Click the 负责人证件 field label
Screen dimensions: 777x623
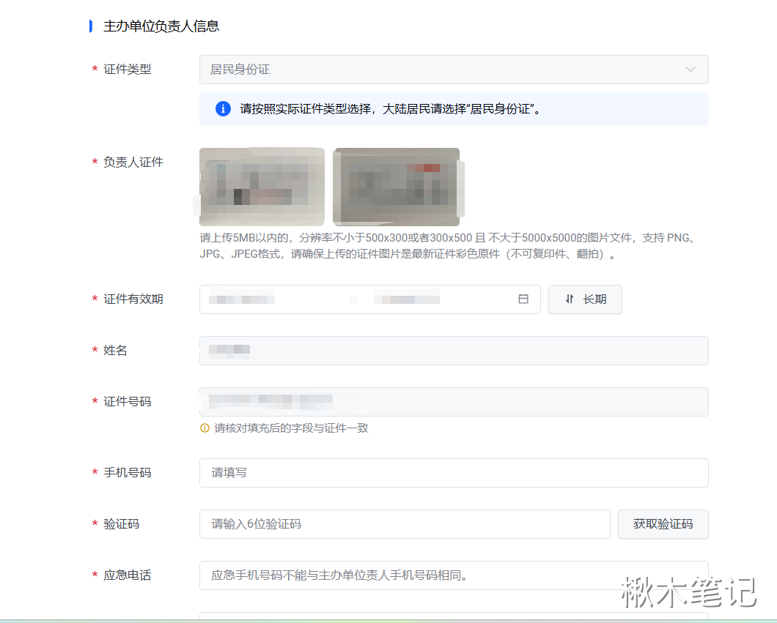[133, 163]
